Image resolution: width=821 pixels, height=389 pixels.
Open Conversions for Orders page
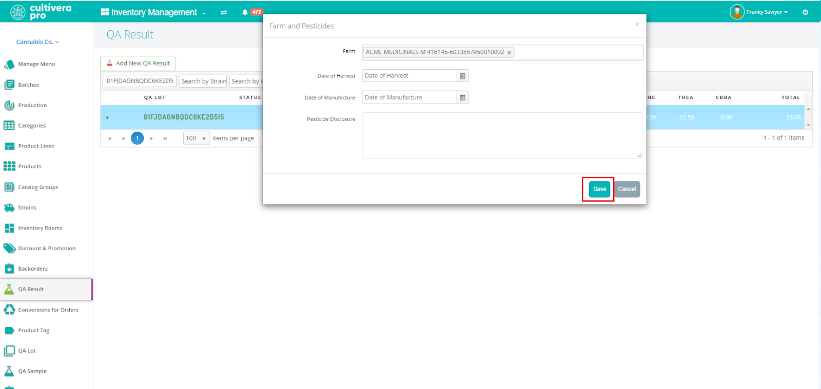[x=48, y=310]
